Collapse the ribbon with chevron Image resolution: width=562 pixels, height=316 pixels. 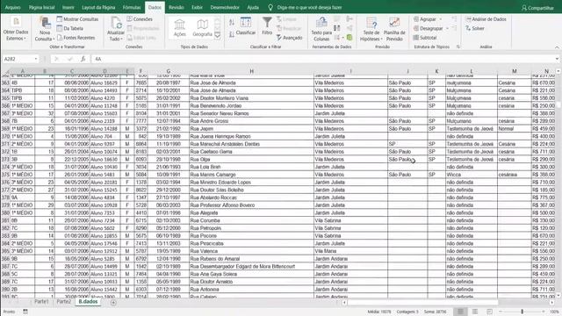[557, 47]
